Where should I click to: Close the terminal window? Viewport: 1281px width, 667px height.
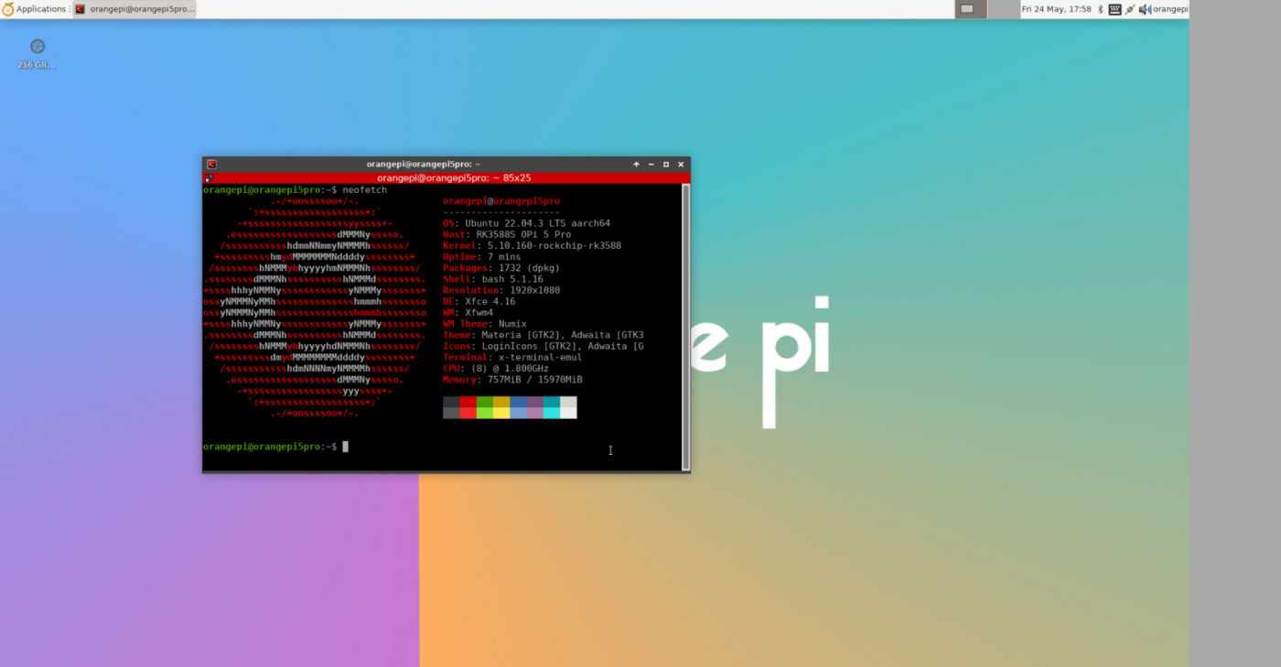click(681, 165)
